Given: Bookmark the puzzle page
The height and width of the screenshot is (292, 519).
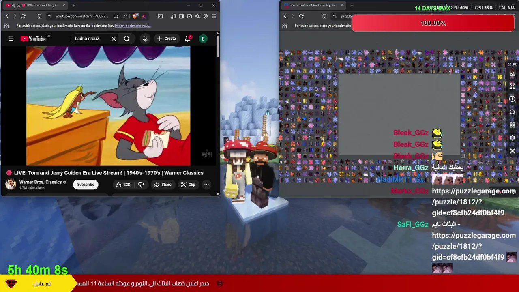Looking at the screenshot, I should (324, 16).
